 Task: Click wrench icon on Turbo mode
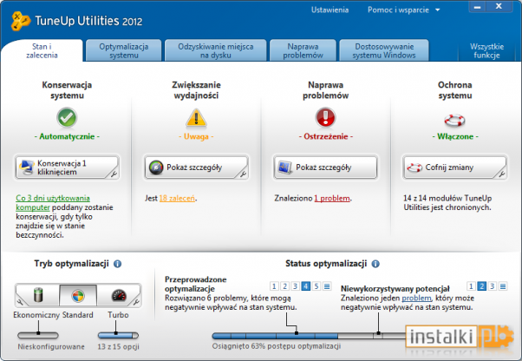(x=136, y=302)
